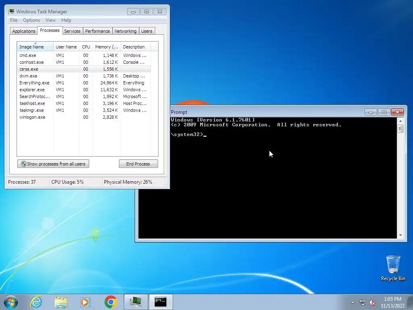Switch to the Users tab

click(147, 31)
